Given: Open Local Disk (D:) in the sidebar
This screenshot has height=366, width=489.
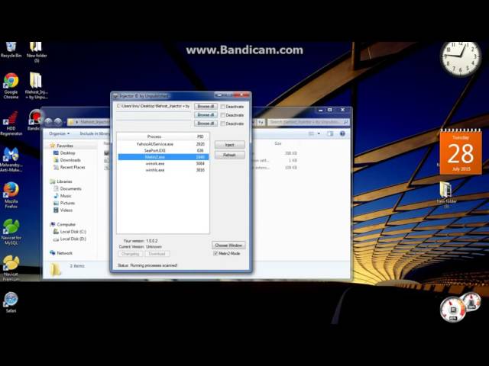Looking at the screenshot, I should click(x=73, y=239).
